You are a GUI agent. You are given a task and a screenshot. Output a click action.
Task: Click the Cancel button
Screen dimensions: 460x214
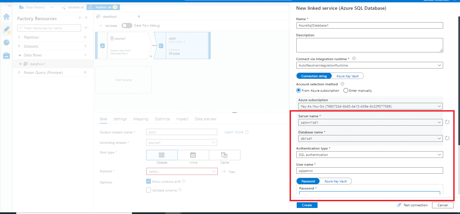point(442,205)
